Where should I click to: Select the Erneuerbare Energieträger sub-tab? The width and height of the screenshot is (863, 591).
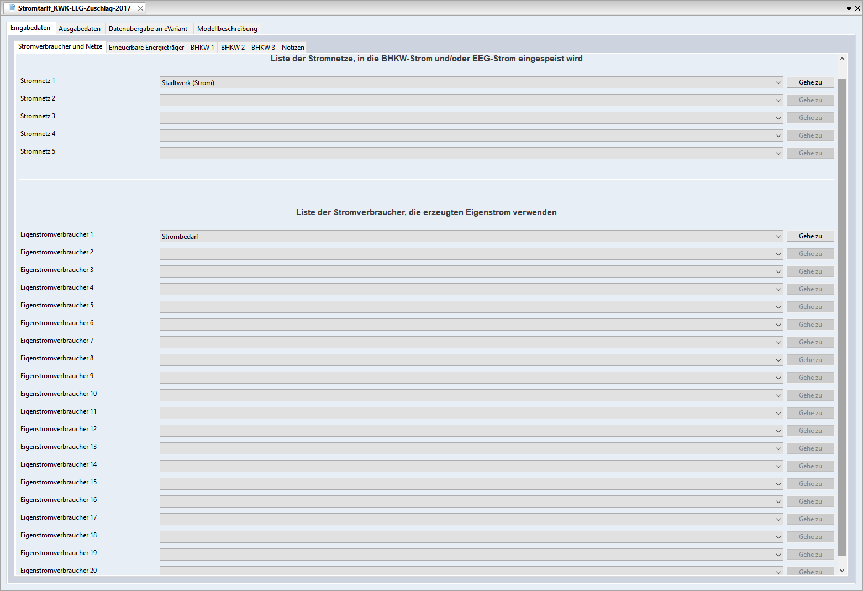pyautogui.click(x=146, y=48)
